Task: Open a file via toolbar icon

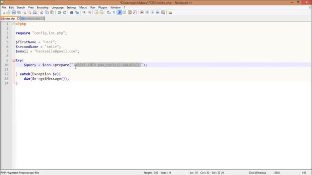Action: [8, 13]
